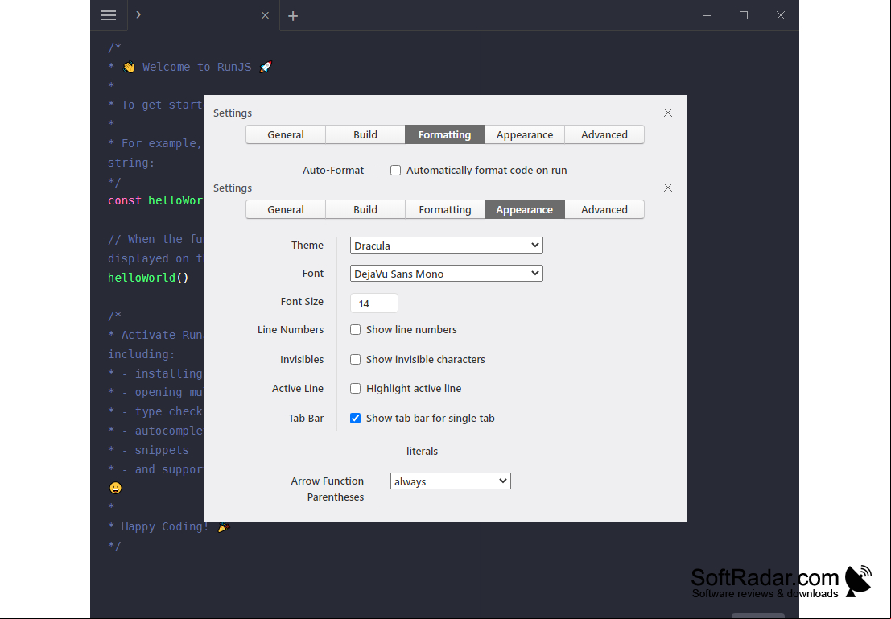Open Advanced tab in upper Settings
The height and width of the screenshot is (619, 891).
pyautogui.click(x=604, y=134)
